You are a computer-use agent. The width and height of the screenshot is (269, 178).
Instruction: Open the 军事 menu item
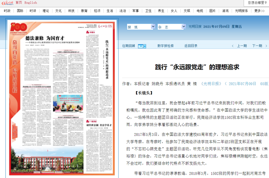pyautogui.click(x=135, y=11)
